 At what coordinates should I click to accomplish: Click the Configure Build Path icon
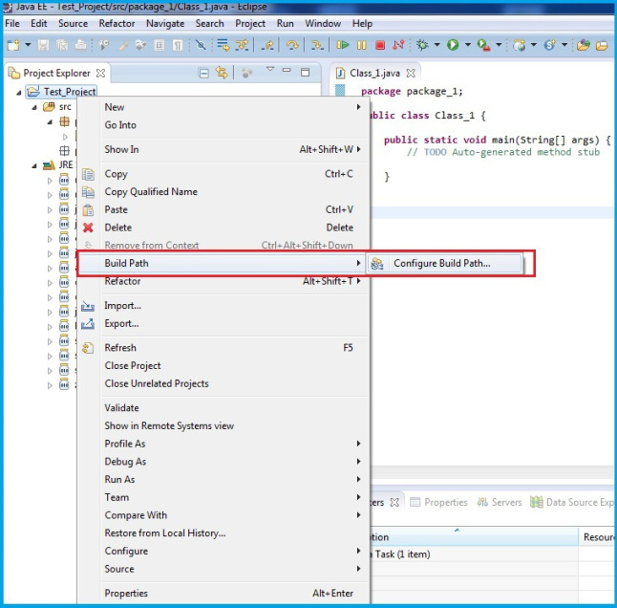point(377,264)
